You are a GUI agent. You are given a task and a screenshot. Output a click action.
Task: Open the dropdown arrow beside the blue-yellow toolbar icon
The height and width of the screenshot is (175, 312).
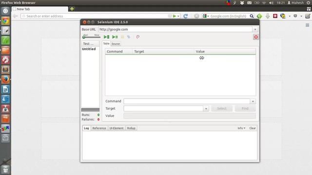point(290,16)
